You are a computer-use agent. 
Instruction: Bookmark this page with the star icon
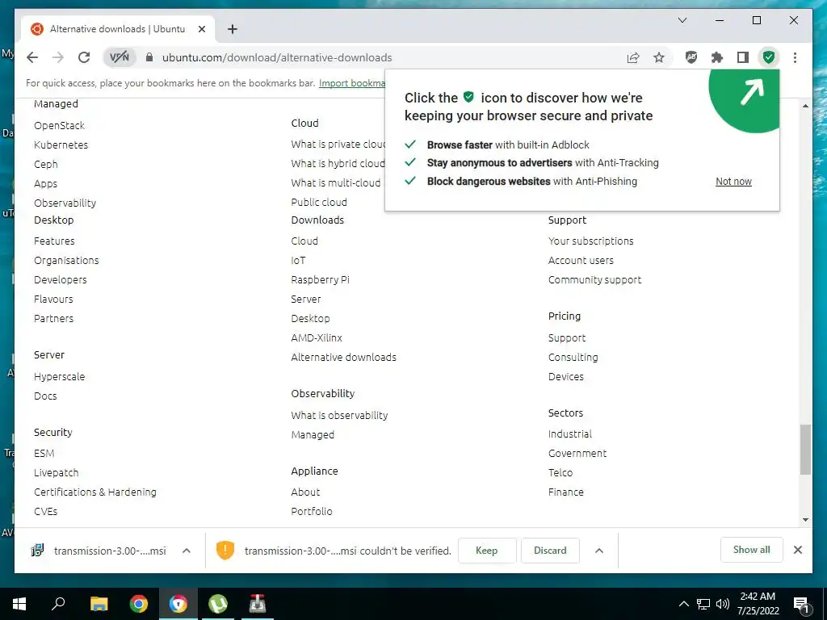click(x=659, y=57)
